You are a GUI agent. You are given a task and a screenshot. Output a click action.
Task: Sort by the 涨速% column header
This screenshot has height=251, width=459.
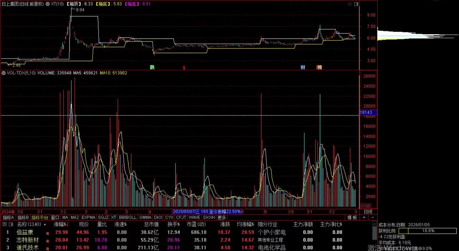[x=120, y=224]
